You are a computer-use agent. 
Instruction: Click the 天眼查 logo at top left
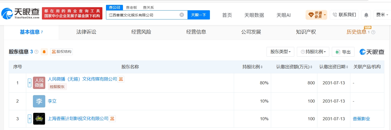(21, 13)
